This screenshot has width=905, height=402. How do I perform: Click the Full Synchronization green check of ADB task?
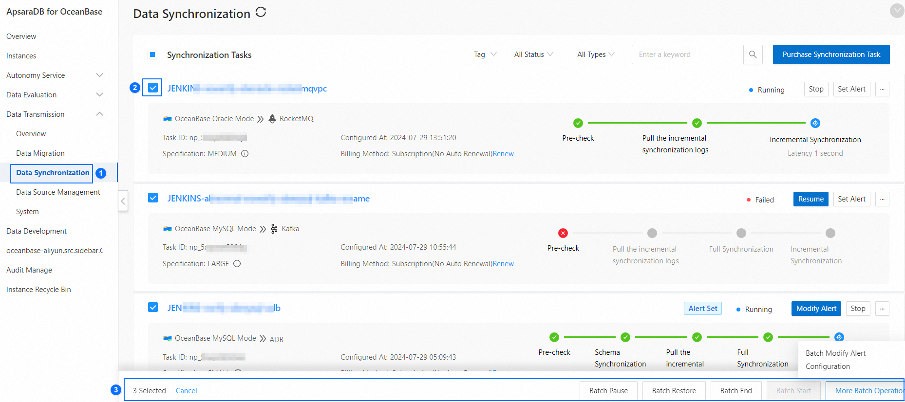pyautogui.click(x=768, y=337)
